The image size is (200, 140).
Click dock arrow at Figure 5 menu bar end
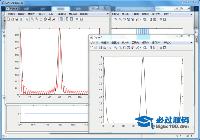(x=191, y=43)
